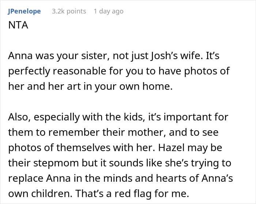Click the words 'own children' in last line

(40, 193)
